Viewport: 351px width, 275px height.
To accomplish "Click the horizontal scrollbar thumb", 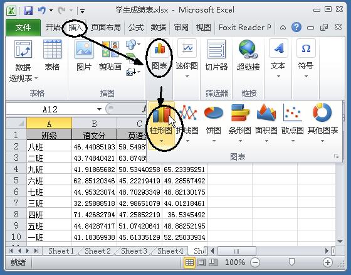I will pyautogui.click(x=237, y=251).
